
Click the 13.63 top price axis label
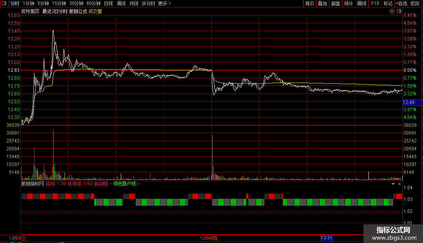(x=14, y=15)
